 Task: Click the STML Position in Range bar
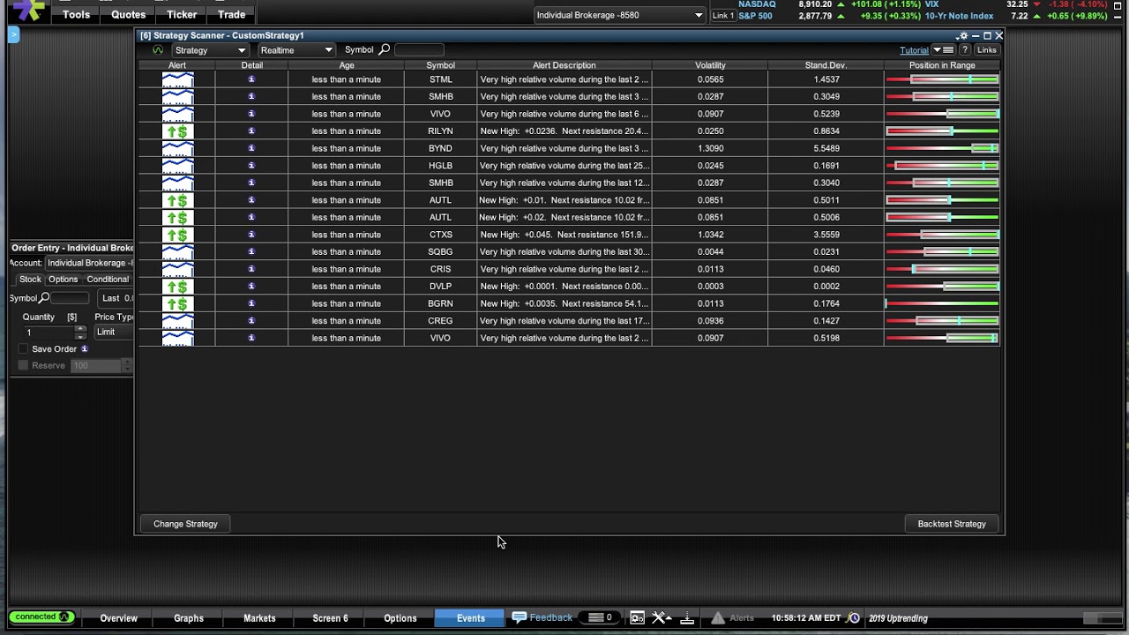942,79
